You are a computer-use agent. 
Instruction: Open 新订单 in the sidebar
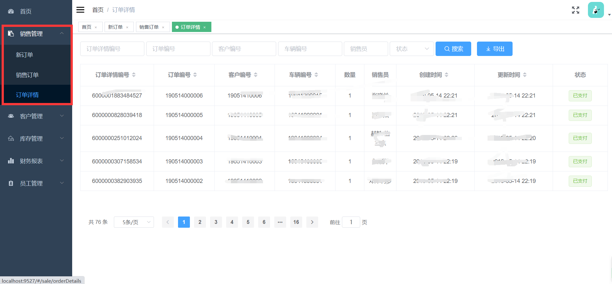(37, 55)
